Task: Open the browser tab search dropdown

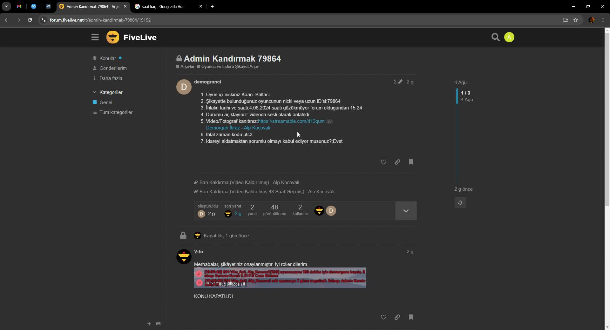Action: coord(6,6)
